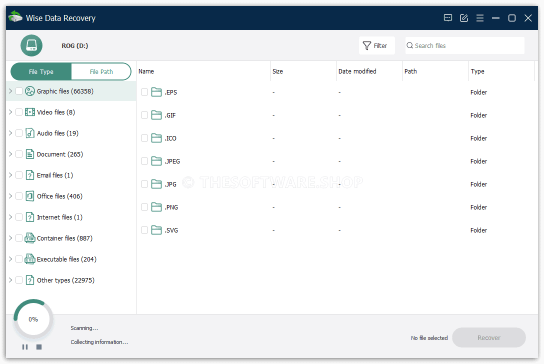Click the Video files film icon
Image resolution: width=544 pixels, height=364 pixels.
click(30, 112)
